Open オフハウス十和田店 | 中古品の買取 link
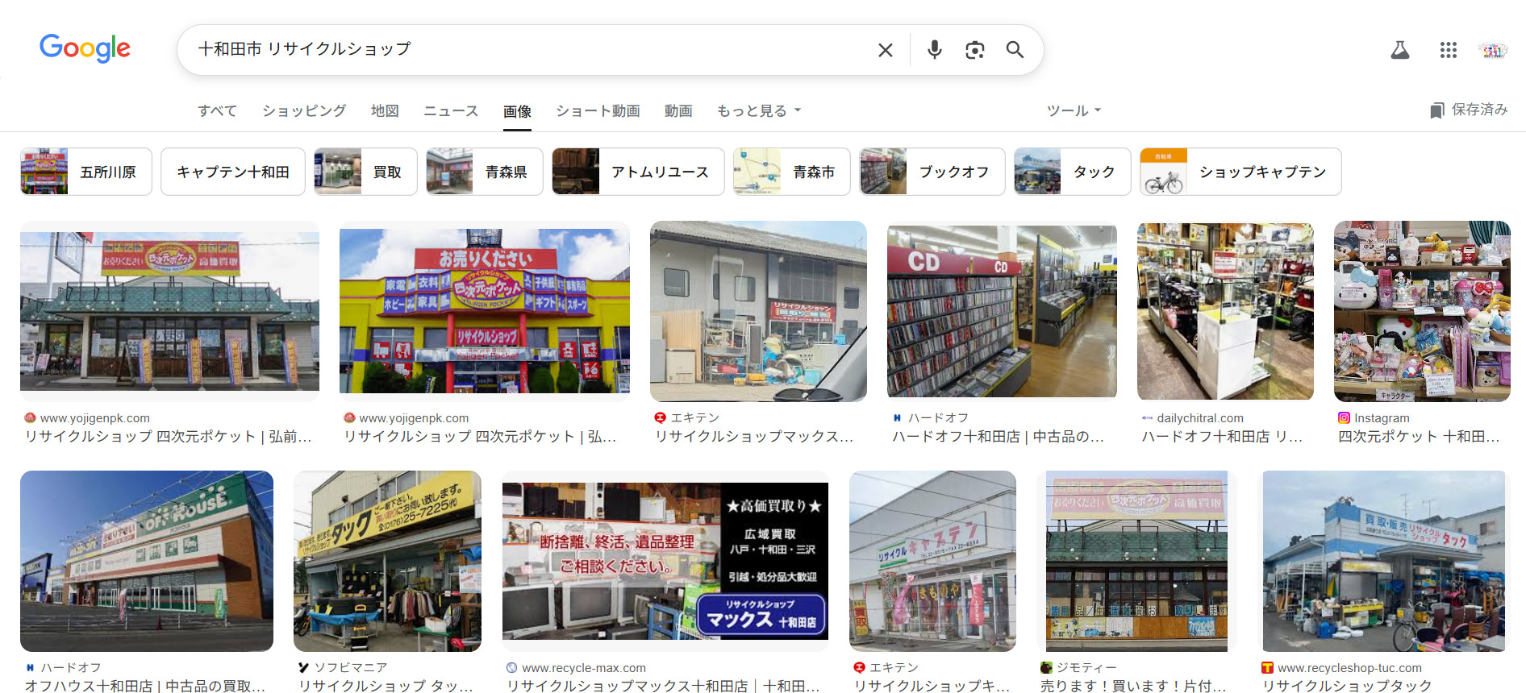Screen dimensions: 1526x693 (145, 686)
